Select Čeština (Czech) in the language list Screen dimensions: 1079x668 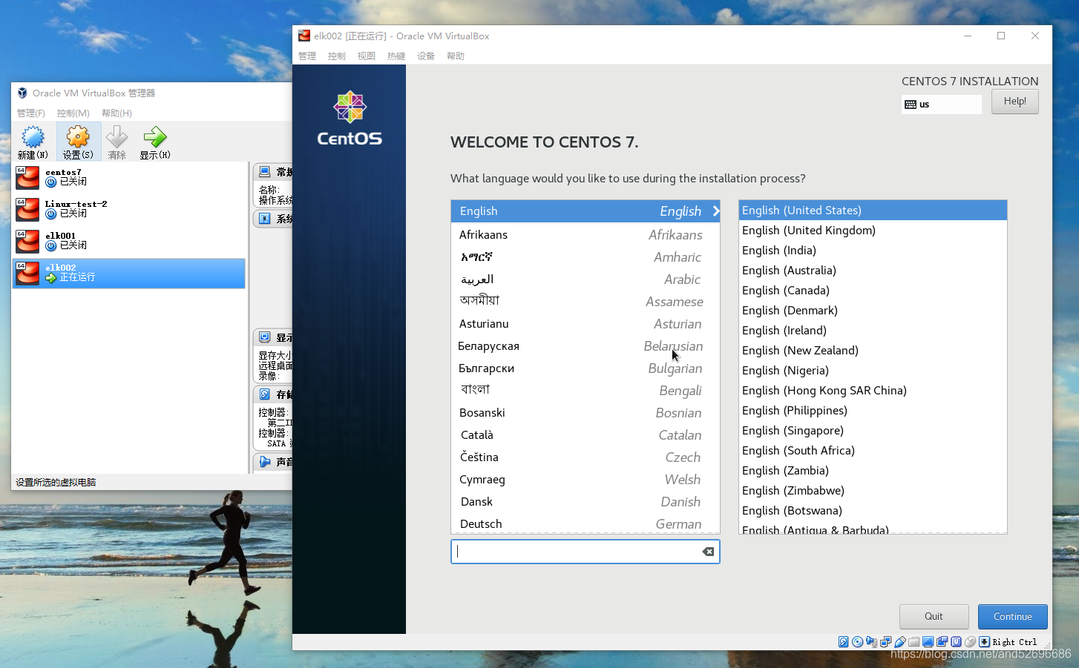pos(586,457)
